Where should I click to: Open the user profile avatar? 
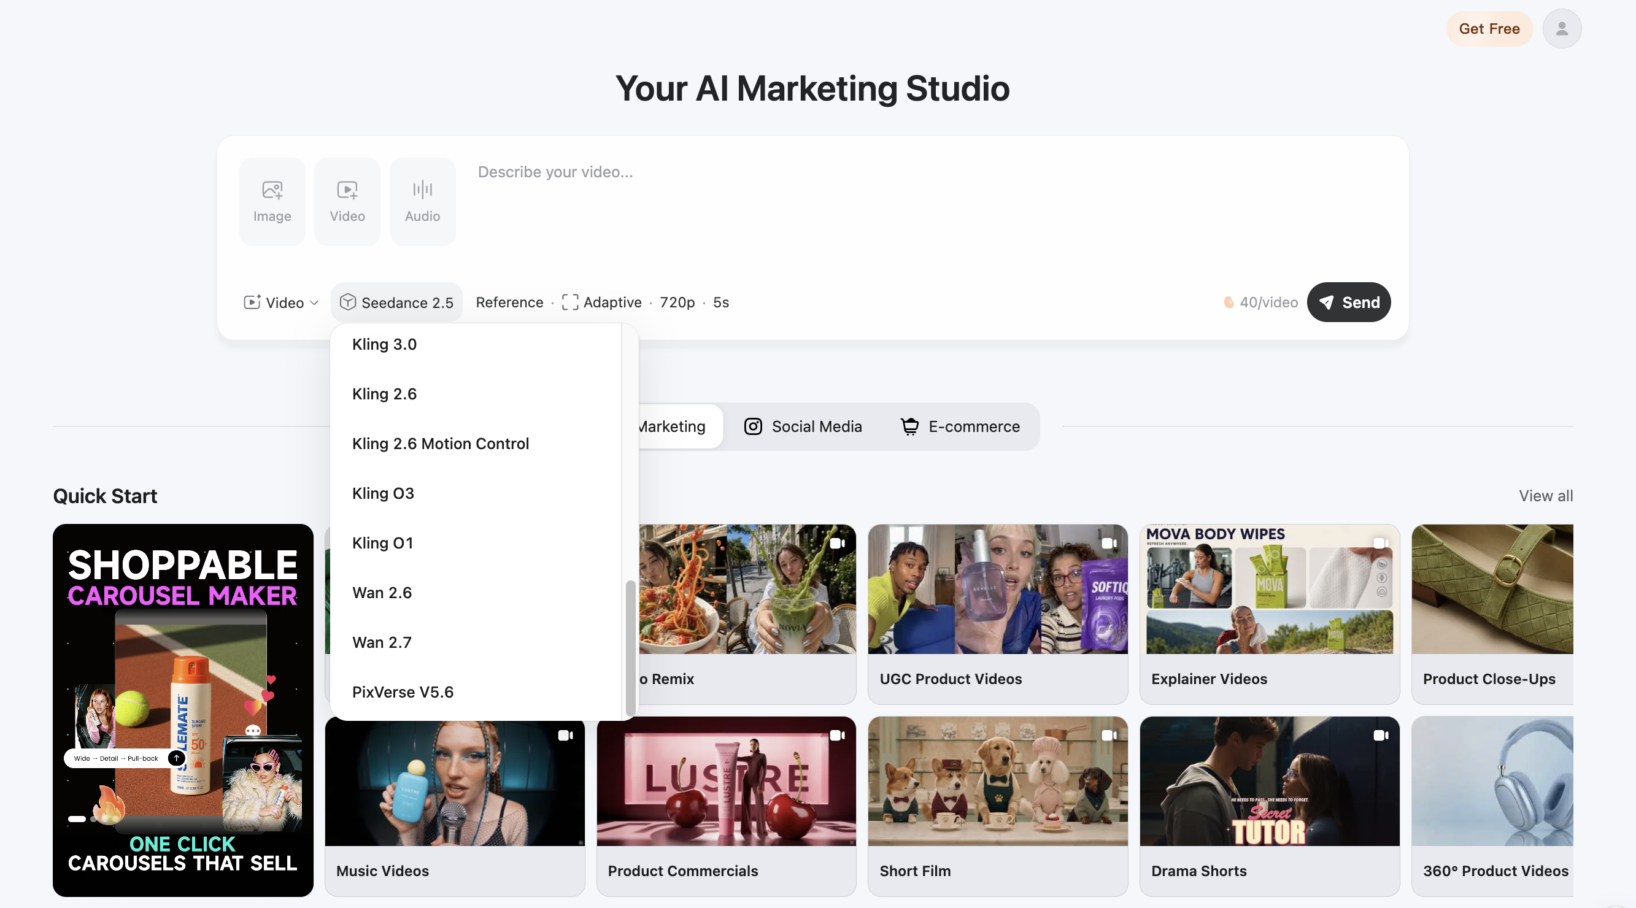(1562, 29)
